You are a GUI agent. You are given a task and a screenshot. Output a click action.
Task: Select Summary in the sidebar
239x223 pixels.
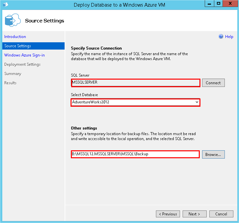[13, 74]
